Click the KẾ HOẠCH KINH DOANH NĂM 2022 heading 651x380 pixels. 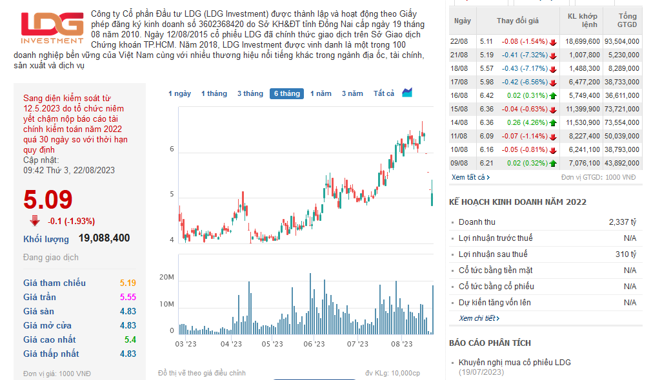(x=517, y=202)
